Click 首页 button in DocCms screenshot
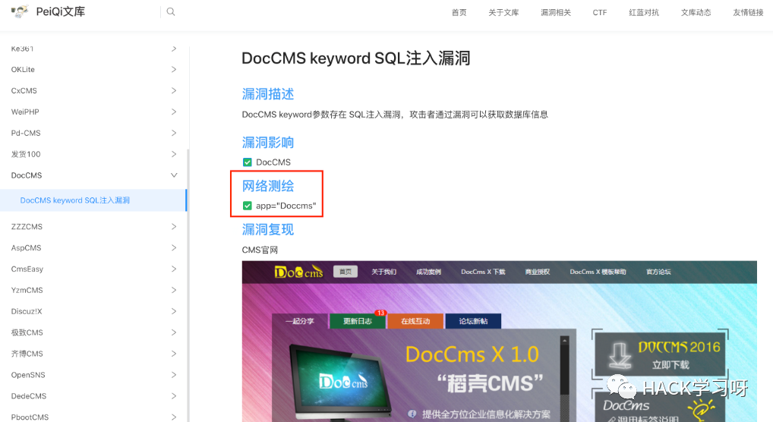The image size is (773, 422). [x=345, y=272]
